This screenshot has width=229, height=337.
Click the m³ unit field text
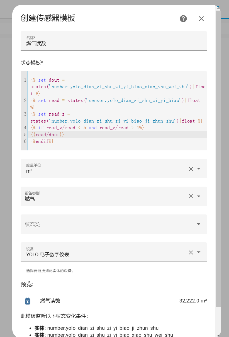coord(29,171)
